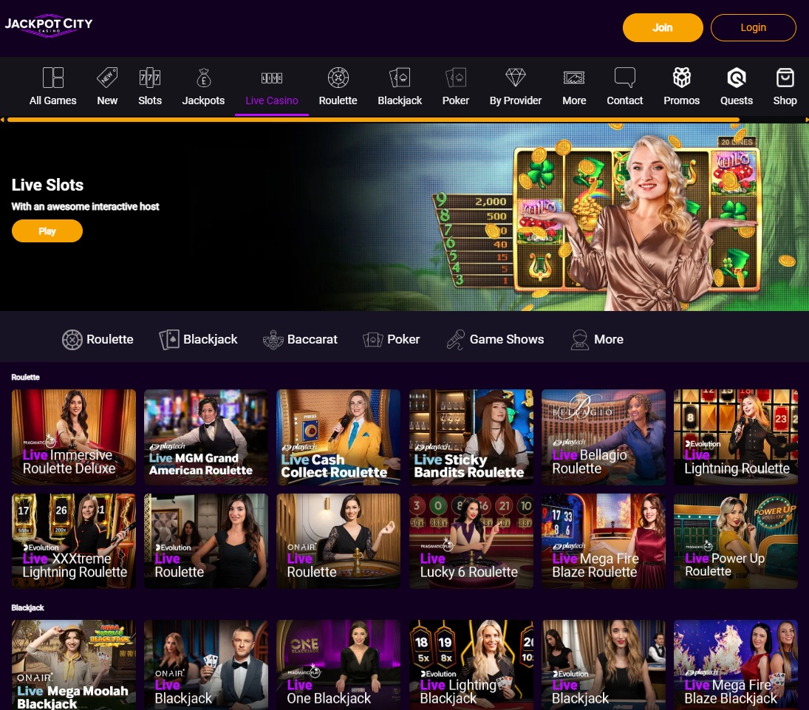Open the Slots category icon

click(x=149, y=78)
